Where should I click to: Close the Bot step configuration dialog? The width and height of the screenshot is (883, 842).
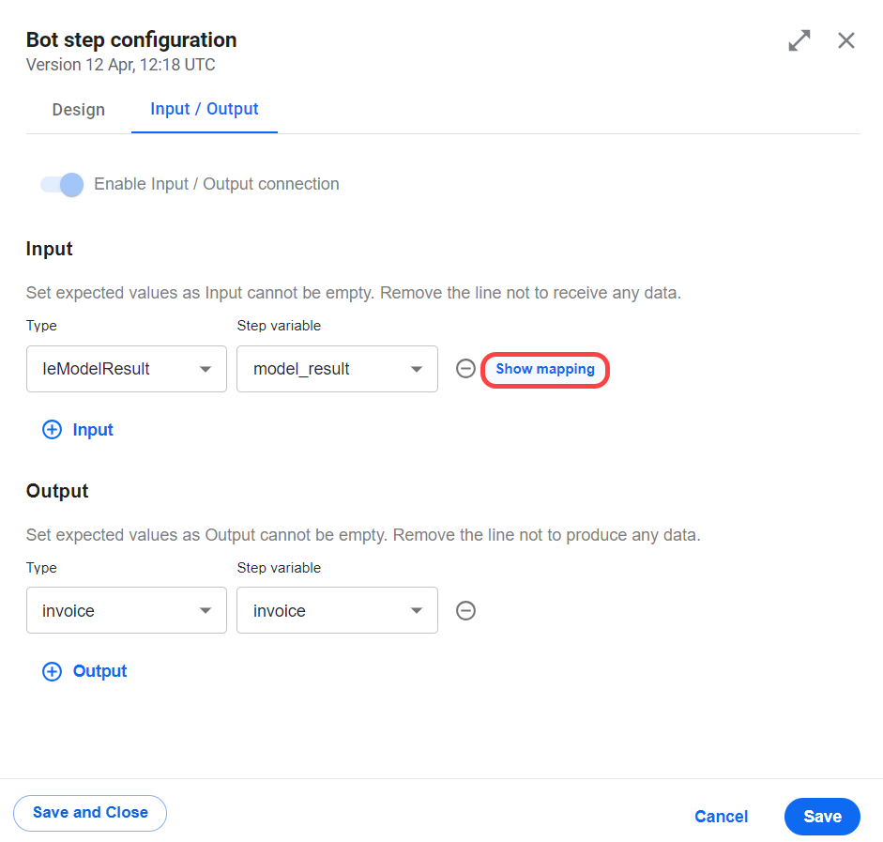pos(845,40)
